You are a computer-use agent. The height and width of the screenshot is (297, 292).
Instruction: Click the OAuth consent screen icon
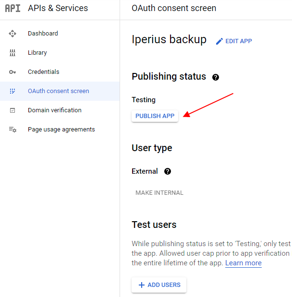12,91
